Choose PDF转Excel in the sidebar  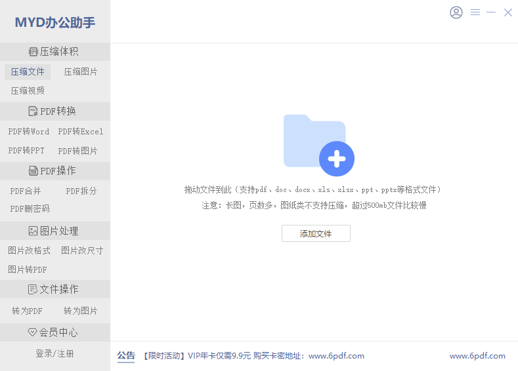81,132
